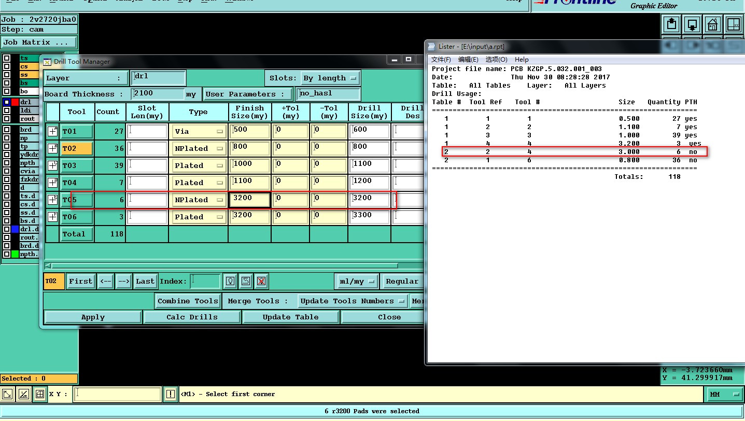
Task: Open the T03 Plated type dropdown
Action: [x=199, y=166]
